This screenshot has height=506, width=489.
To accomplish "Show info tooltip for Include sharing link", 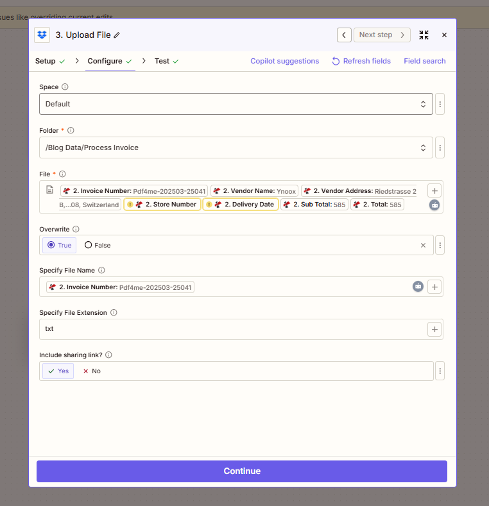I will (109, 355).
